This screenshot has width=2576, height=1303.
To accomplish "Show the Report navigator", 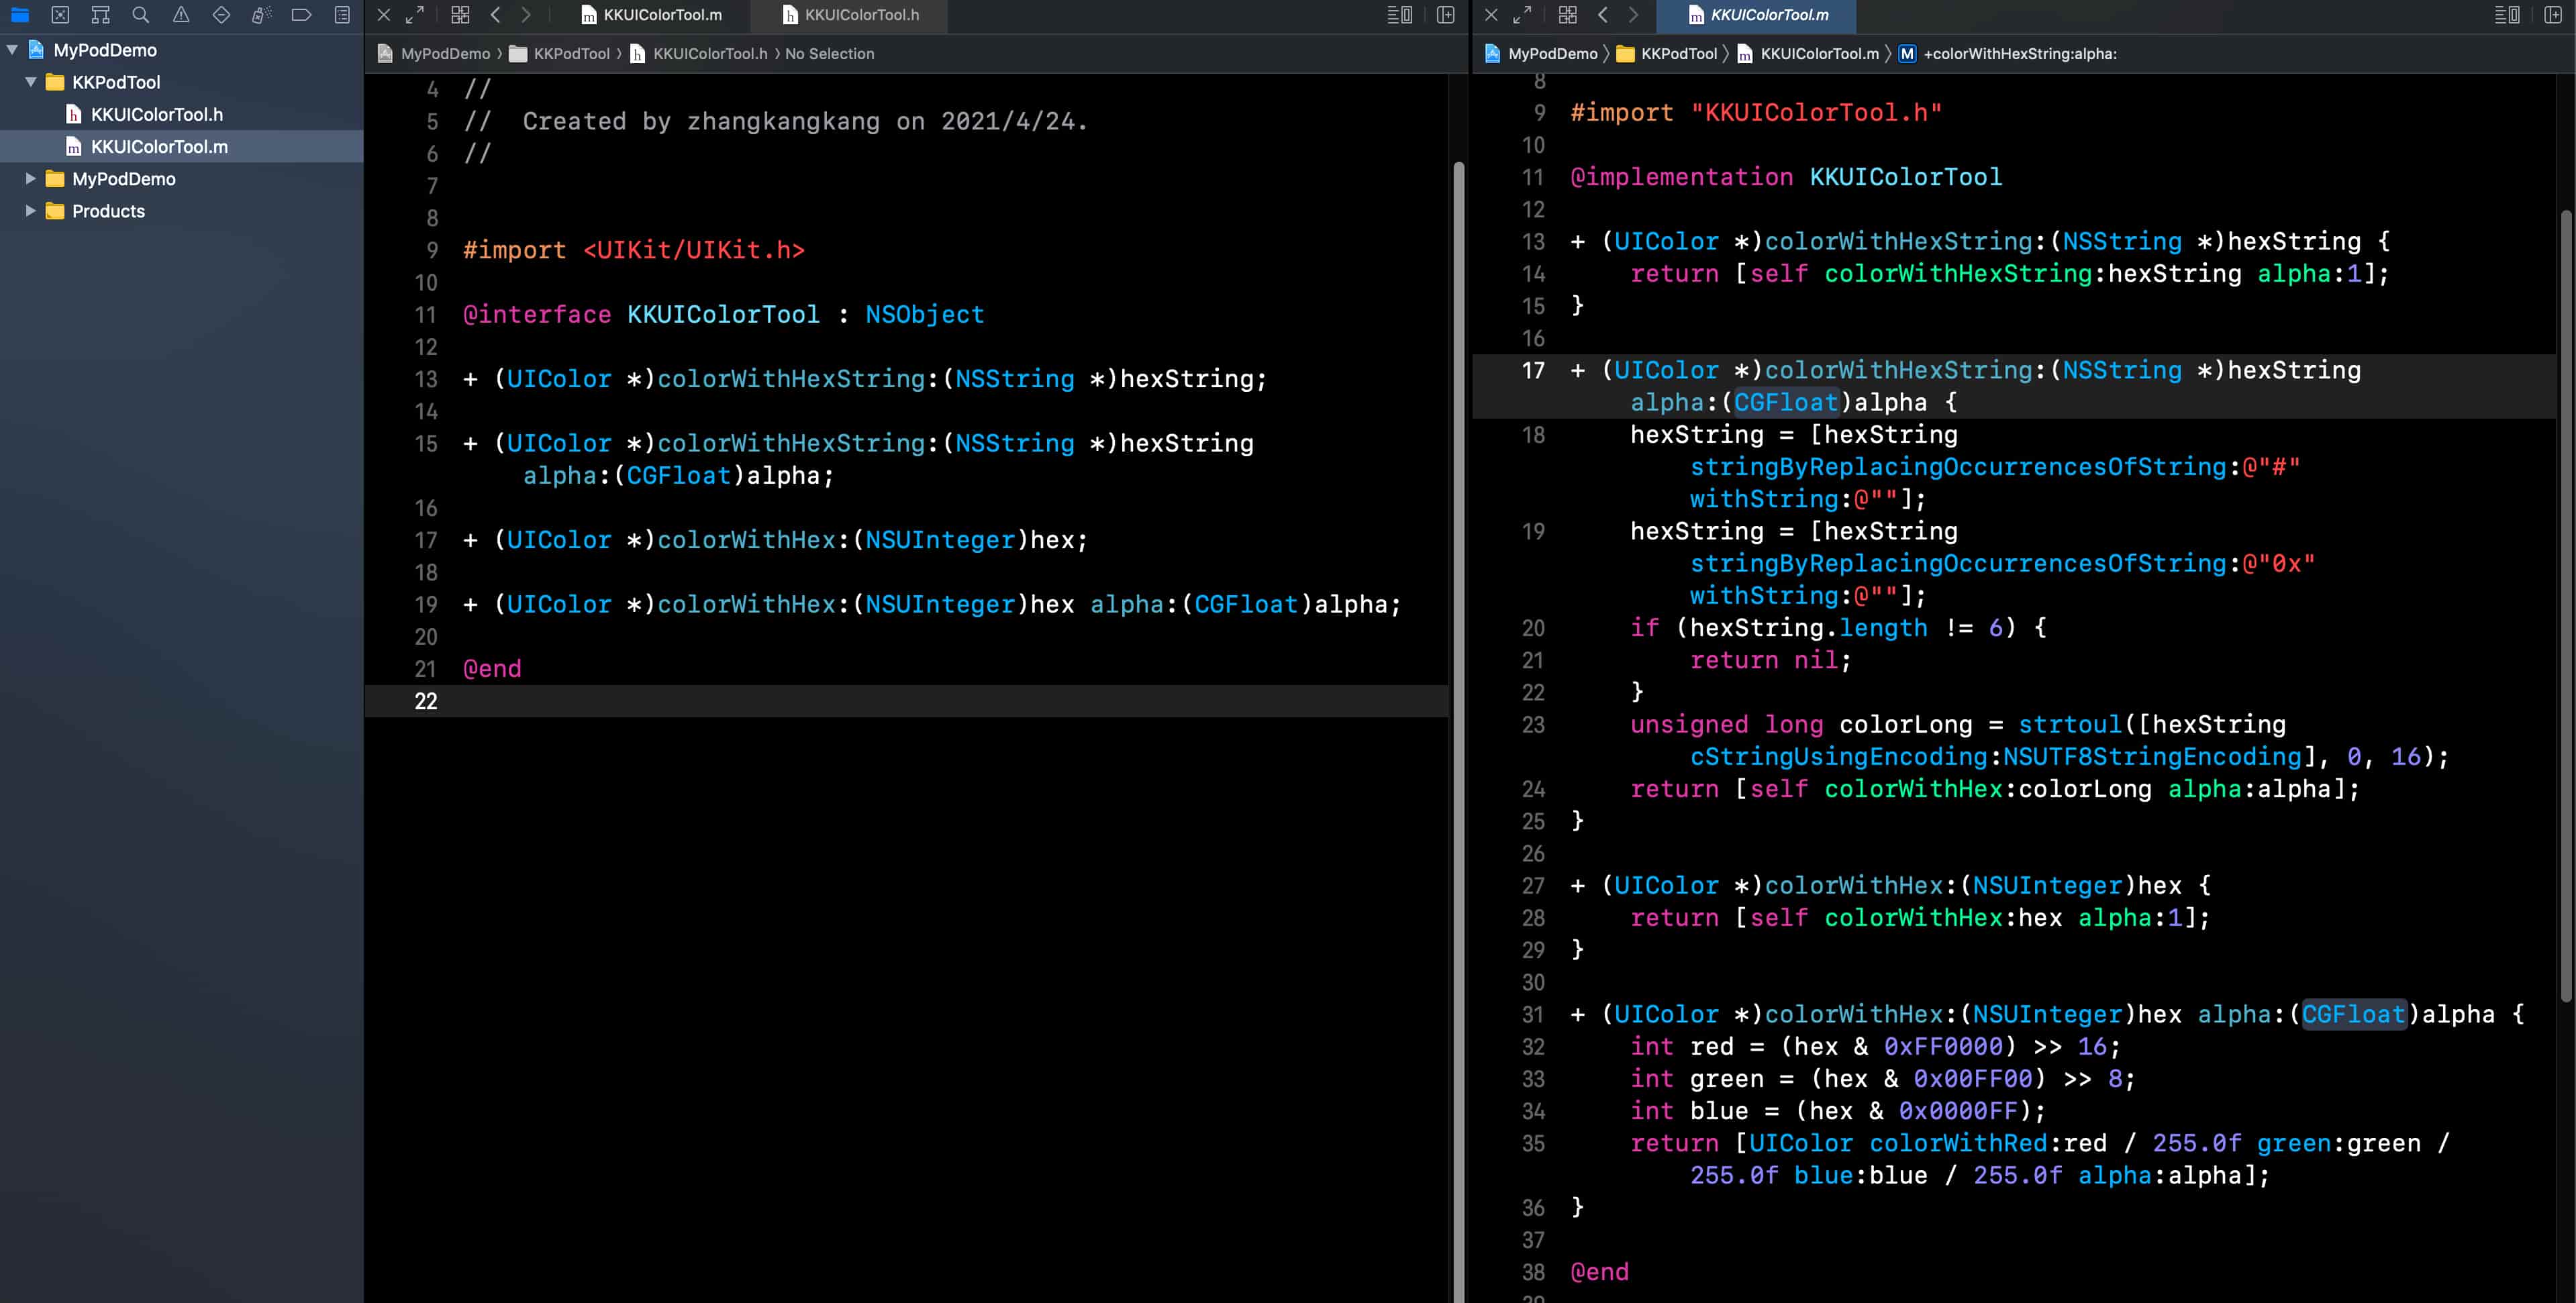I will tap(342, 15).
